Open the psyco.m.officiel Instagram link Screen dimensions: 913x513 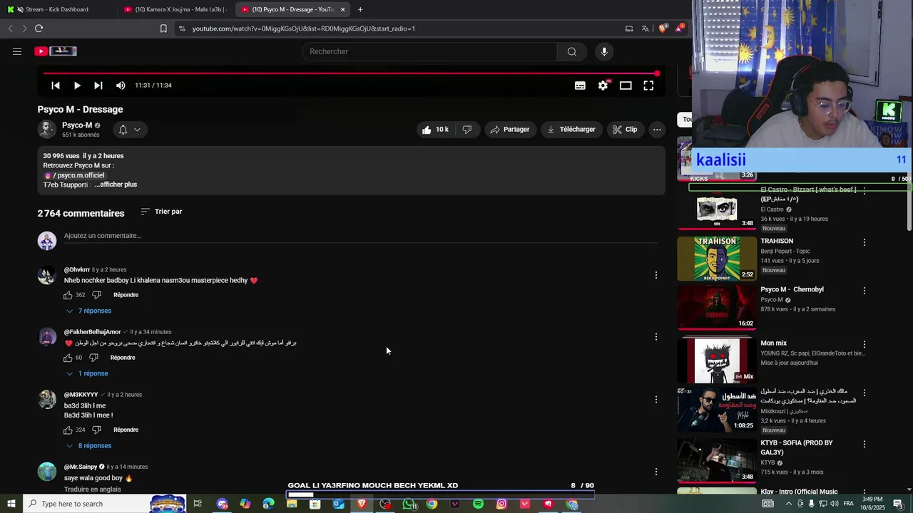(75, 175)
